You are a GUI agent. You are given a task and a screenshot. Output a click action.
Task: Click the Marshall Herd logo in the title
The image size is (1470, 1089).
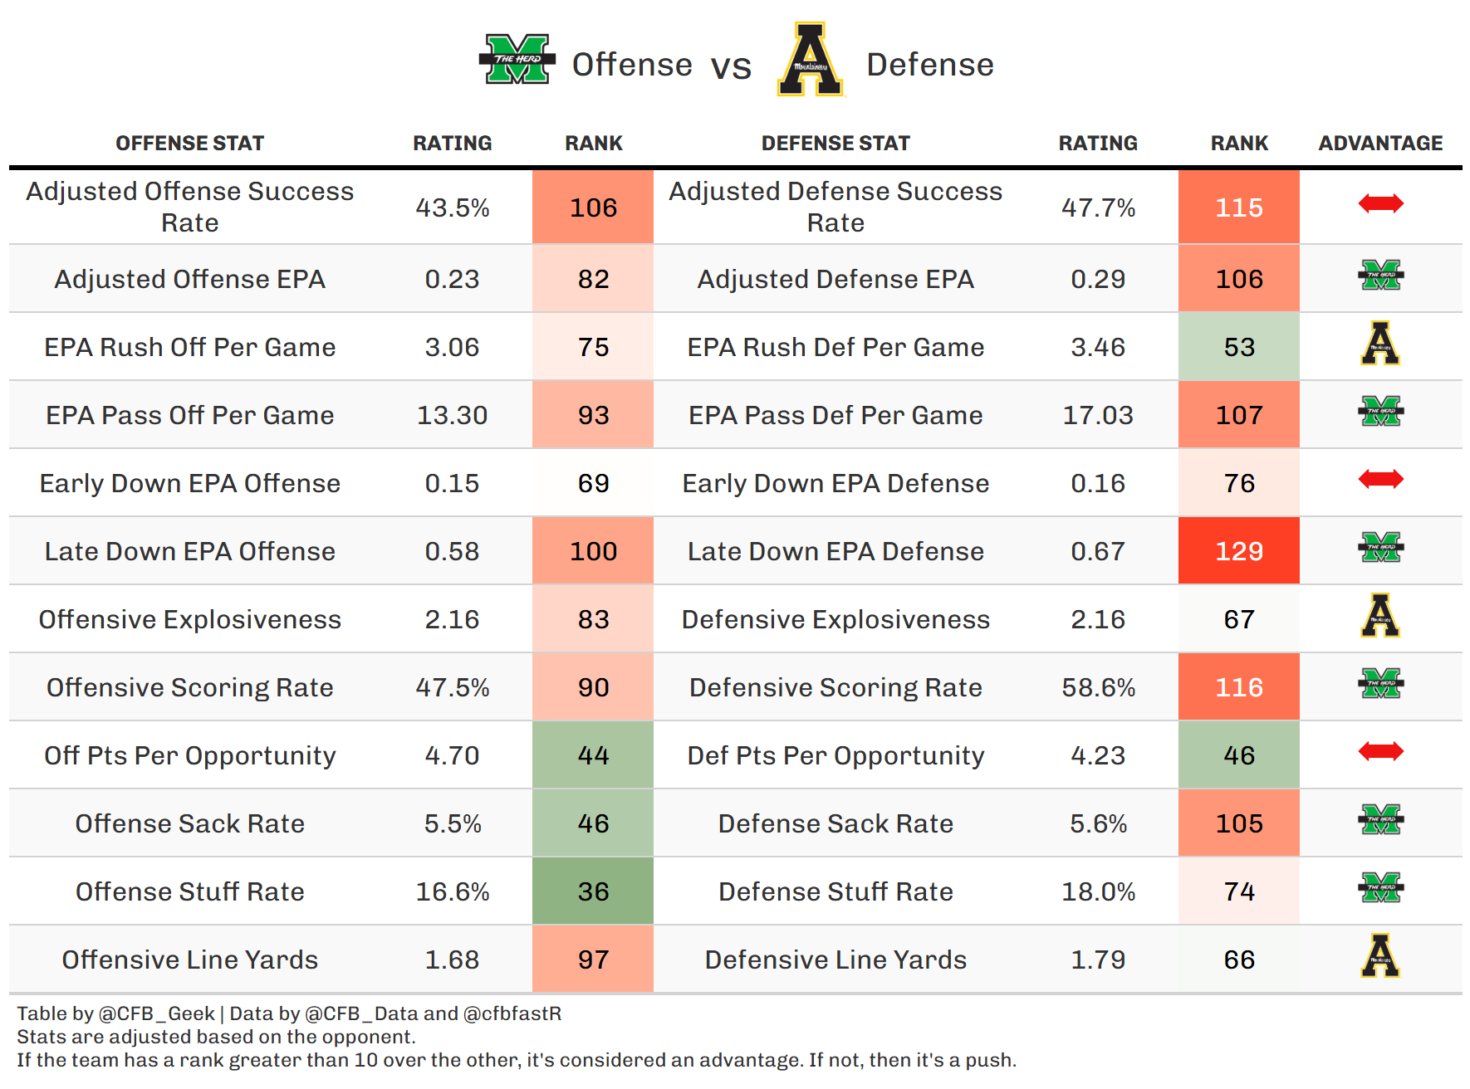coord(517,60)
